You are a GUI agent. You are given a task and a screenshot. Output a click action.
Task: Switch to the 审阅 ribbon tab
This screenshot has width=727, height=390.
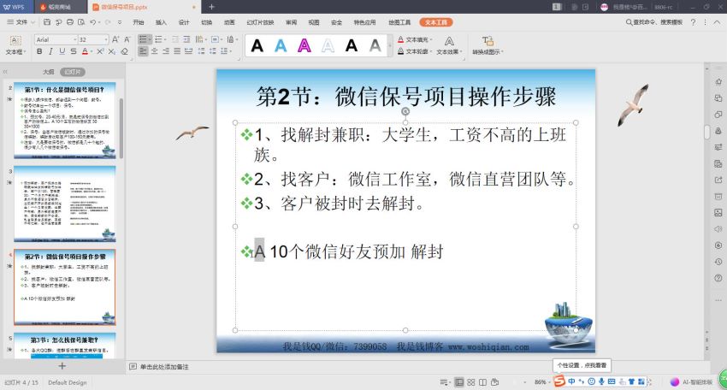click(291, 22)
